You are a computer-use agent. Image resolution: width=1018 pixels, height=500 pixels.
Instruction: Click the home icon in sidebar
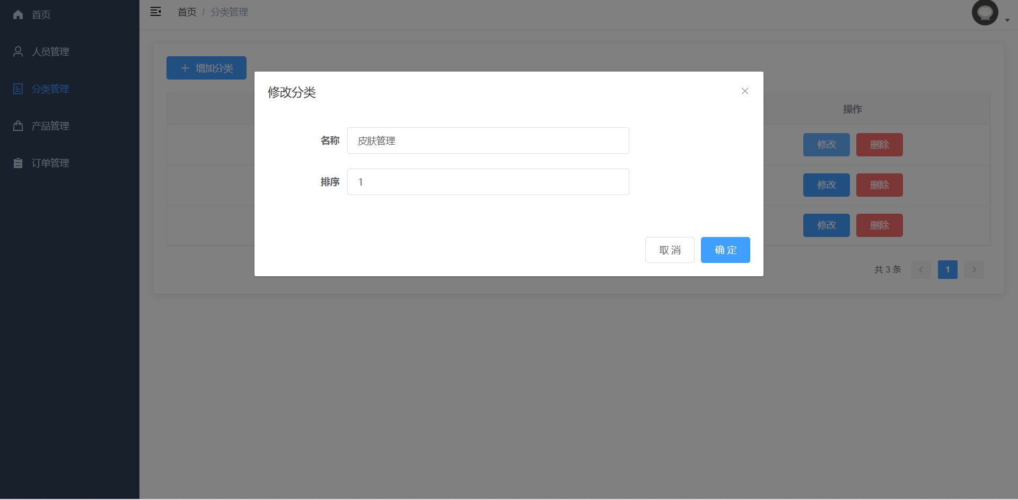click(x=18, y=15)
